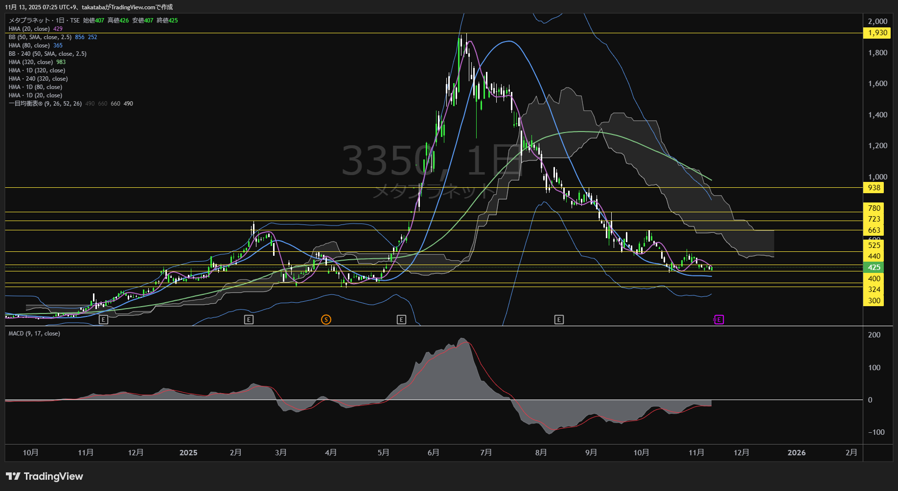Click the earnings marker near August 2025
The width and height of the screenshot is (898, 491).
559,320
